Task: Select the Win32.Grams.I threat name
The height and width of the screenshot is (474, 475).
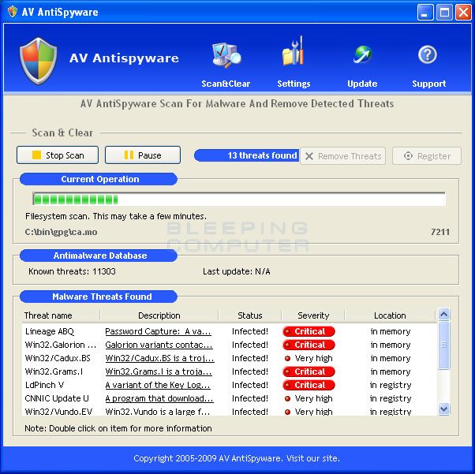Action: click(54, 371)
